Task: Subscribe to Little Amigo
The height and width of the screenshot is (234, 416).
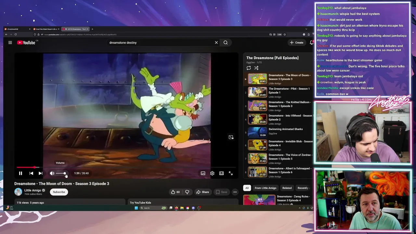Action: click(59, 192)
